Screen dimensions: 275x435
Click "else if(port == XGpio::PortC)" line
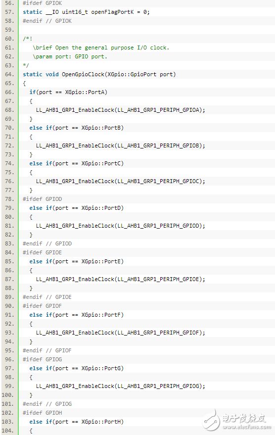[x=77, y=163]
